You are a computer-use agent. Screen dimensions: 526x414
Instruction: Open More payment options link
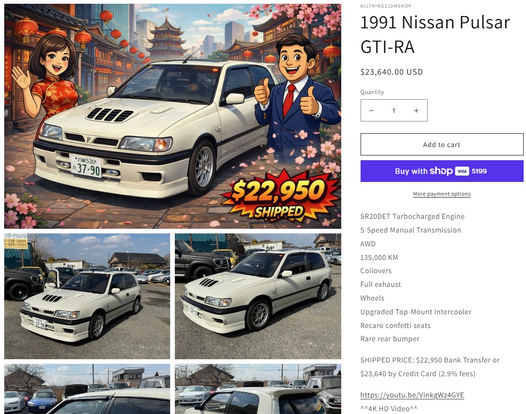coord(441,194)
